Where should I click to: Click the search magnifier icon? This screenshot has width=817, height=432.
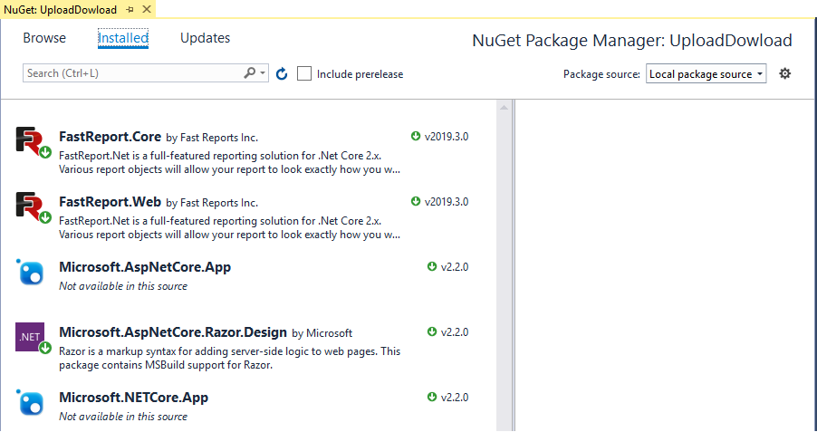[250, 73]
